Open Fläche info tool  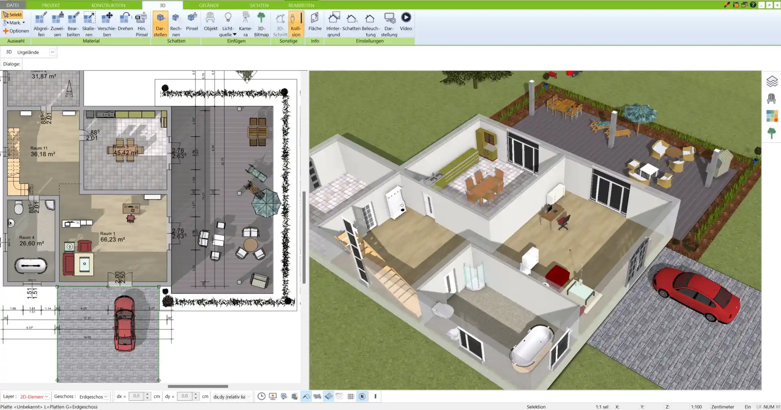coord(315,22)
